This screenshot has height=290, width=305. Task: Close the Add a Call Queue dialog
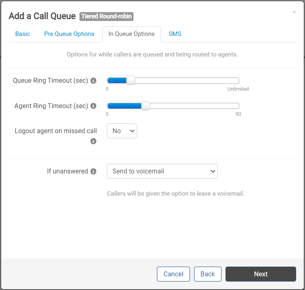click(x=294, y=12)
